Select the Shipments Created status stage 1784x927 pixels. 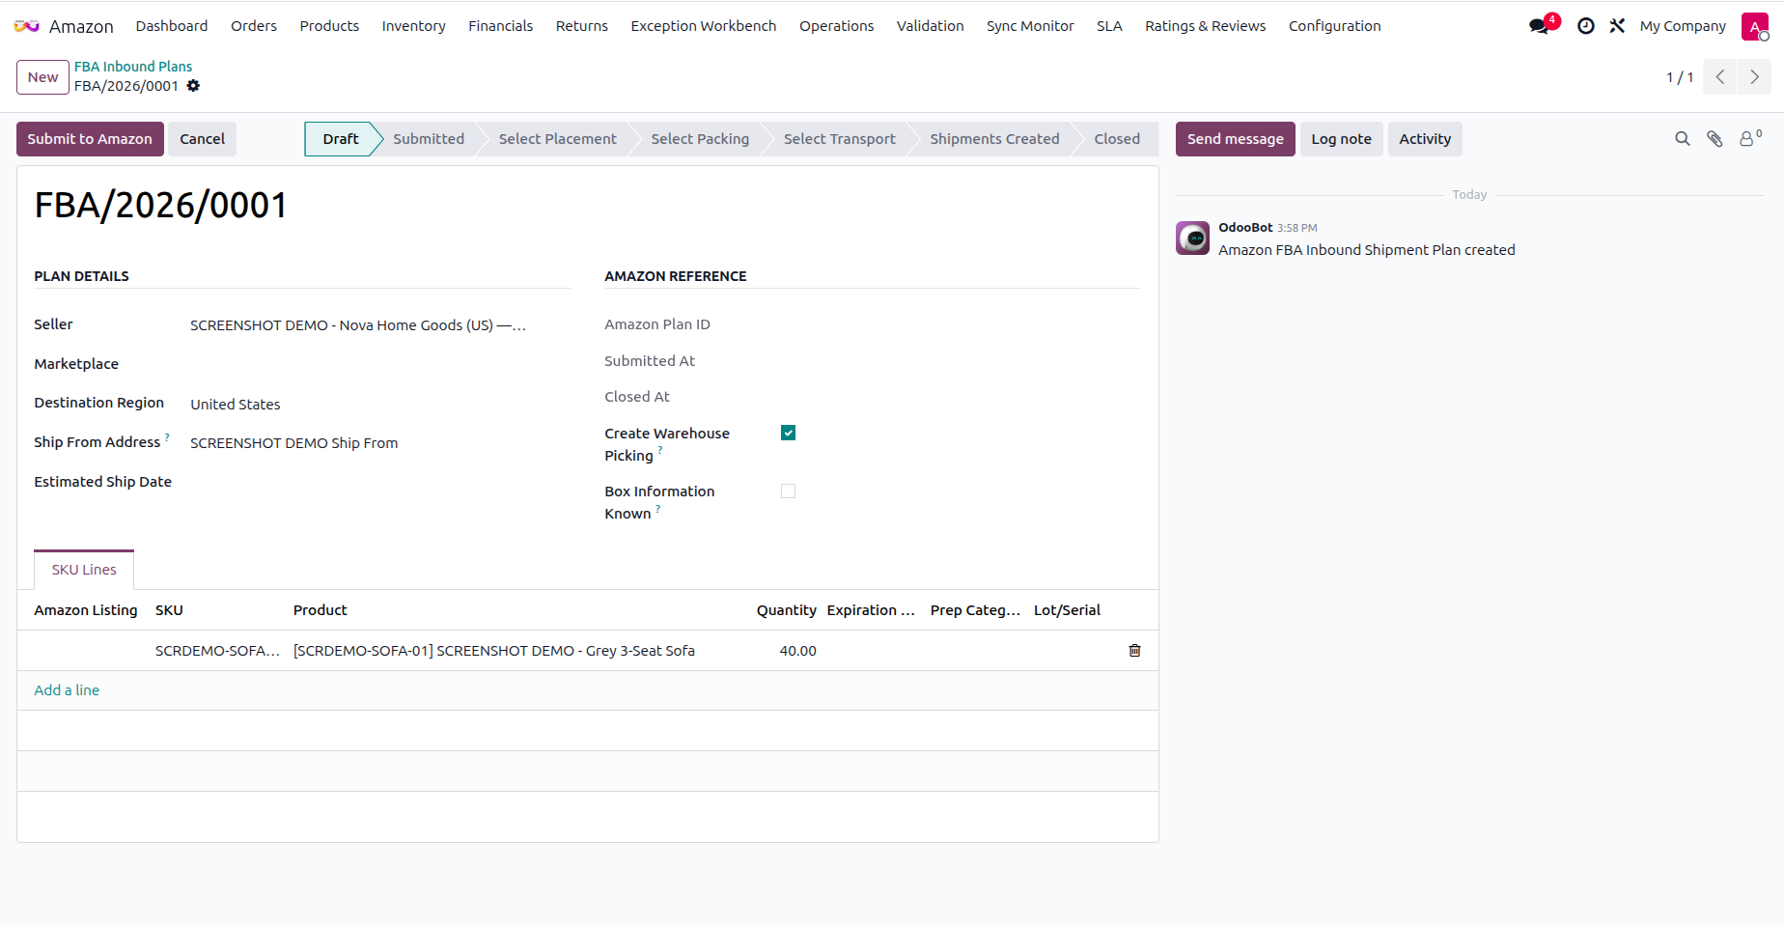994,139
